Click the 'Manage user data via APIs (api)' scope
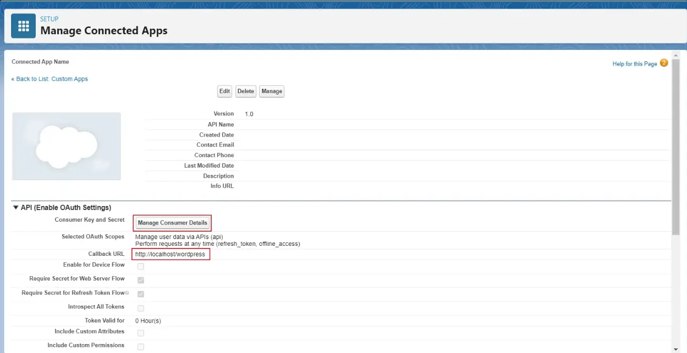The width and height of the screenshot is (687, 353). 179,237
